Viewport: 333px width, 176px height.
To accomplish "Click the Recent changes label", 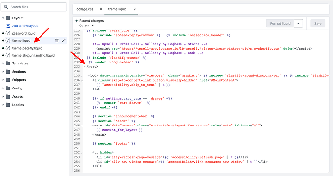I will 92,21.
